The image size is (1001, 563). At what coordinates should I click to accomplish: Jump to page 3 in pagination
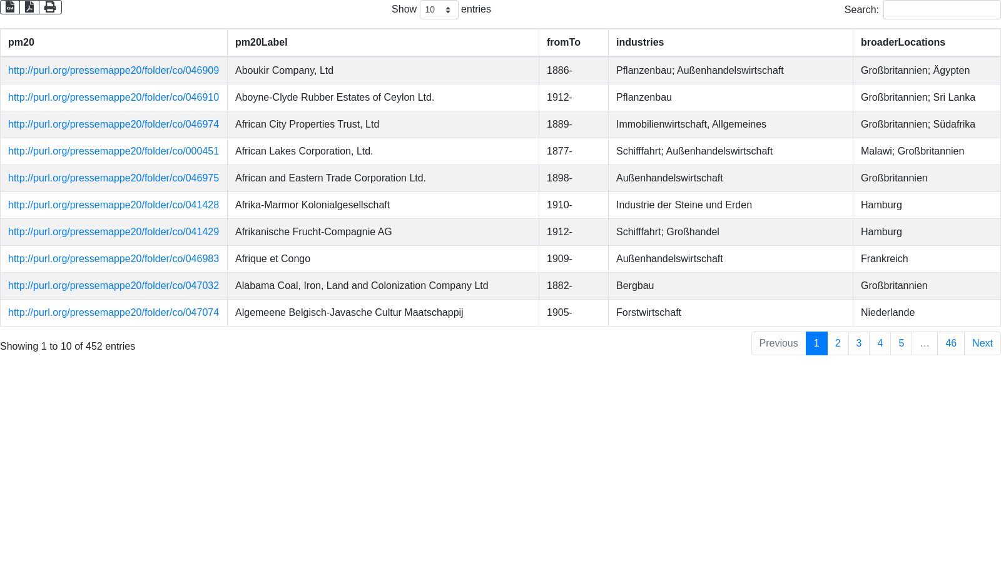point(858,343)
